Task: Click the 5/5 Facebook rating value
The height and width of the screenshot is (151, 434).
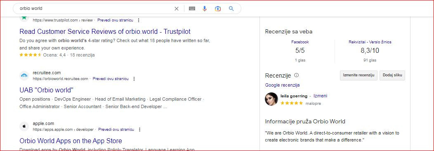Action: click(x=300, y=51)
